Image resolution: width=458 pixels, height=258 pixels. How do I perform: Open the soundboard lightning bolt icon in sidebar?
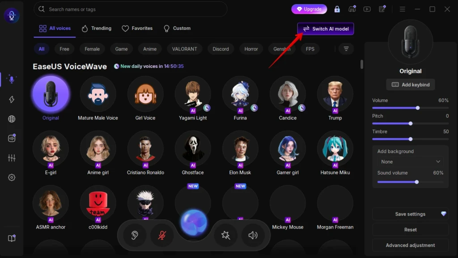point(12,99)
